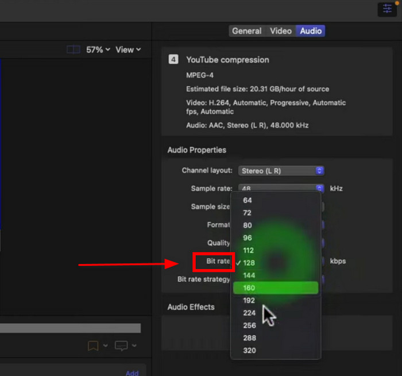Click the number 4 preset badge
402x376 pixels.
tap(173, 60)
